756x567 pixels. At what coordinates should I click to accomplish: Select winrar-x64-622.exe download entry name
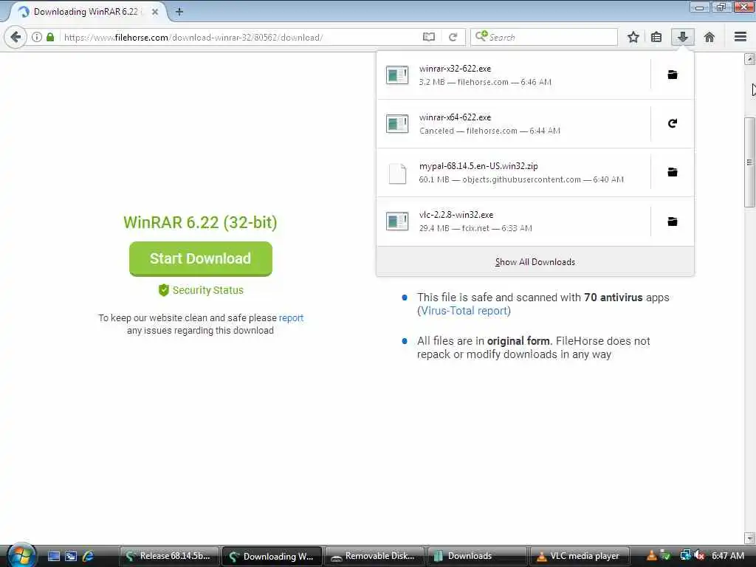pyautogui.click(x=455, y=117)
